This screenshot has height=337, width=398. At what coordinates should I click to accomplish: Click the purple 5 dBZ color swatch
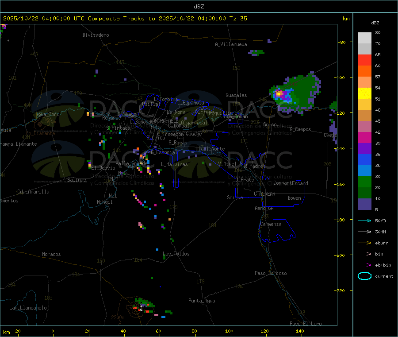tap(364, 204)
